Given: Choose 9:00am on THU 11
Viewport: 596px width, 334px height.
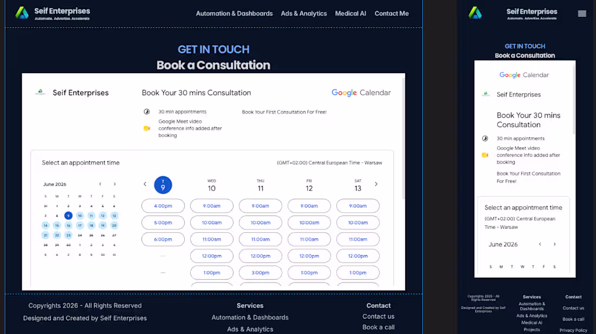Looking at the screenshot, I should tap(261, 206).
